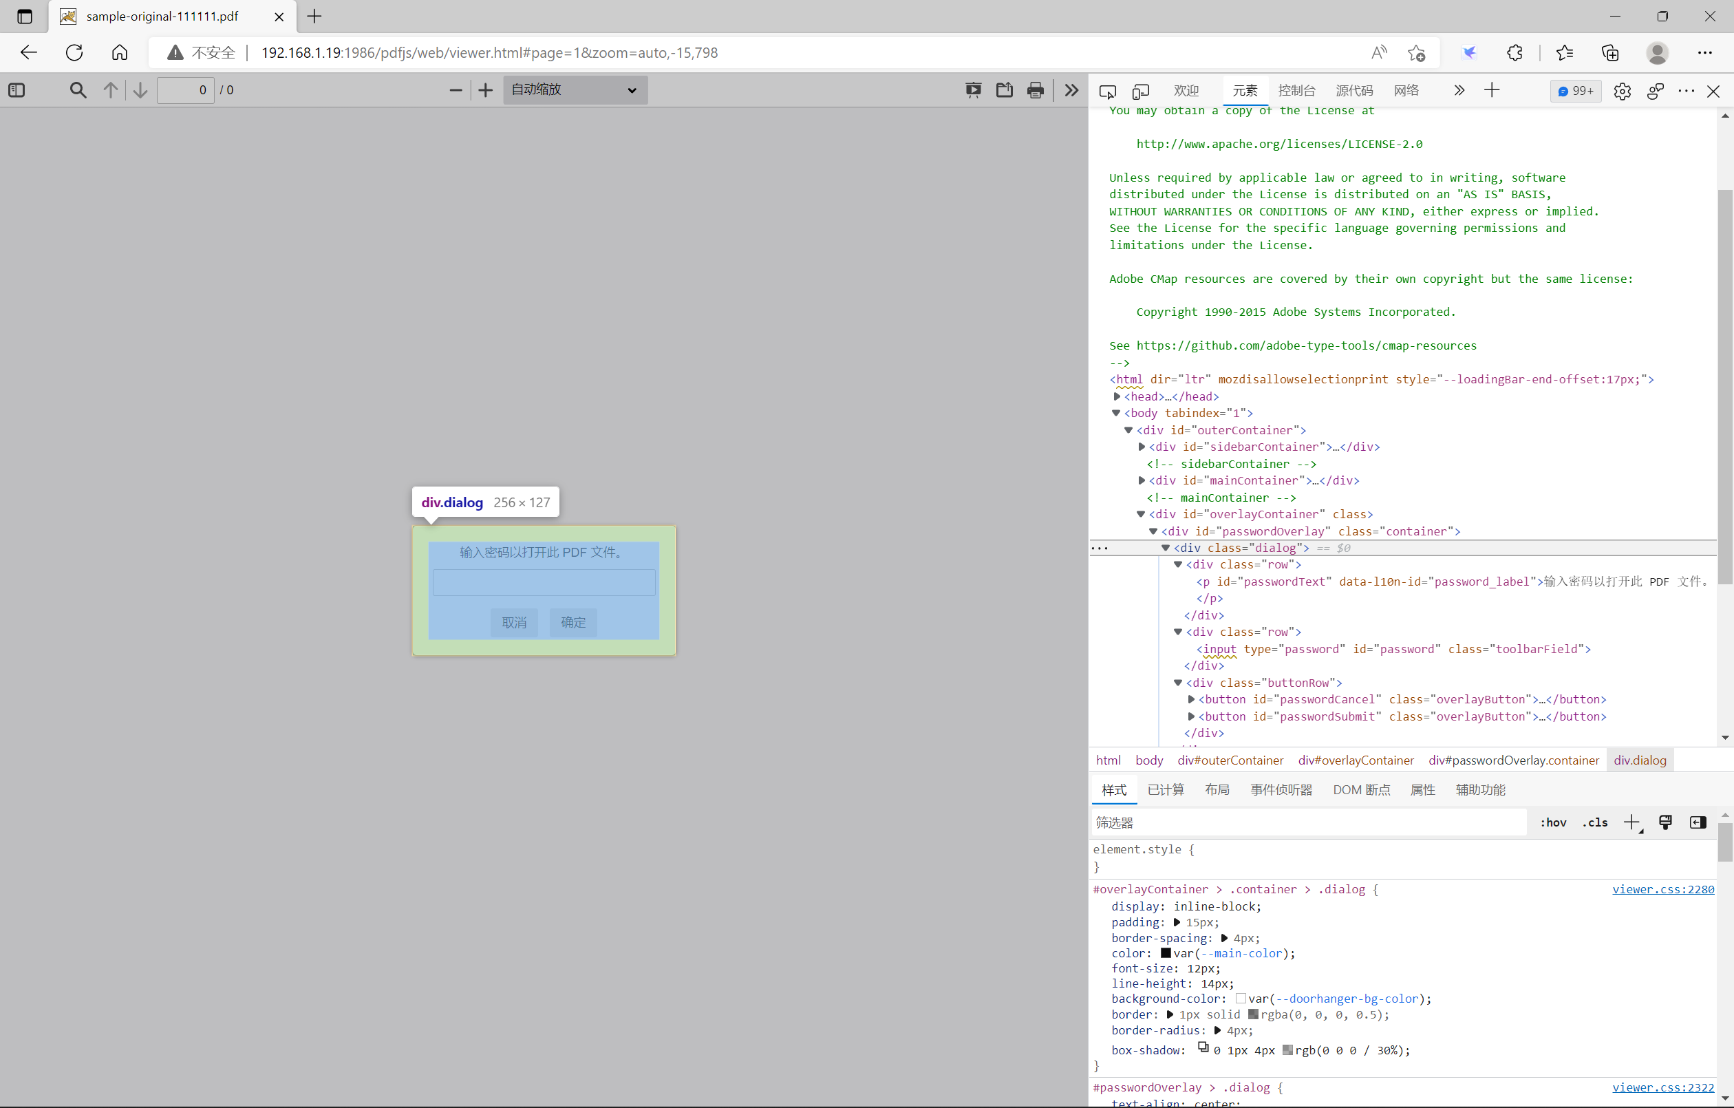
Task: Click the PDF print icon
Action: coord(1035,90)
